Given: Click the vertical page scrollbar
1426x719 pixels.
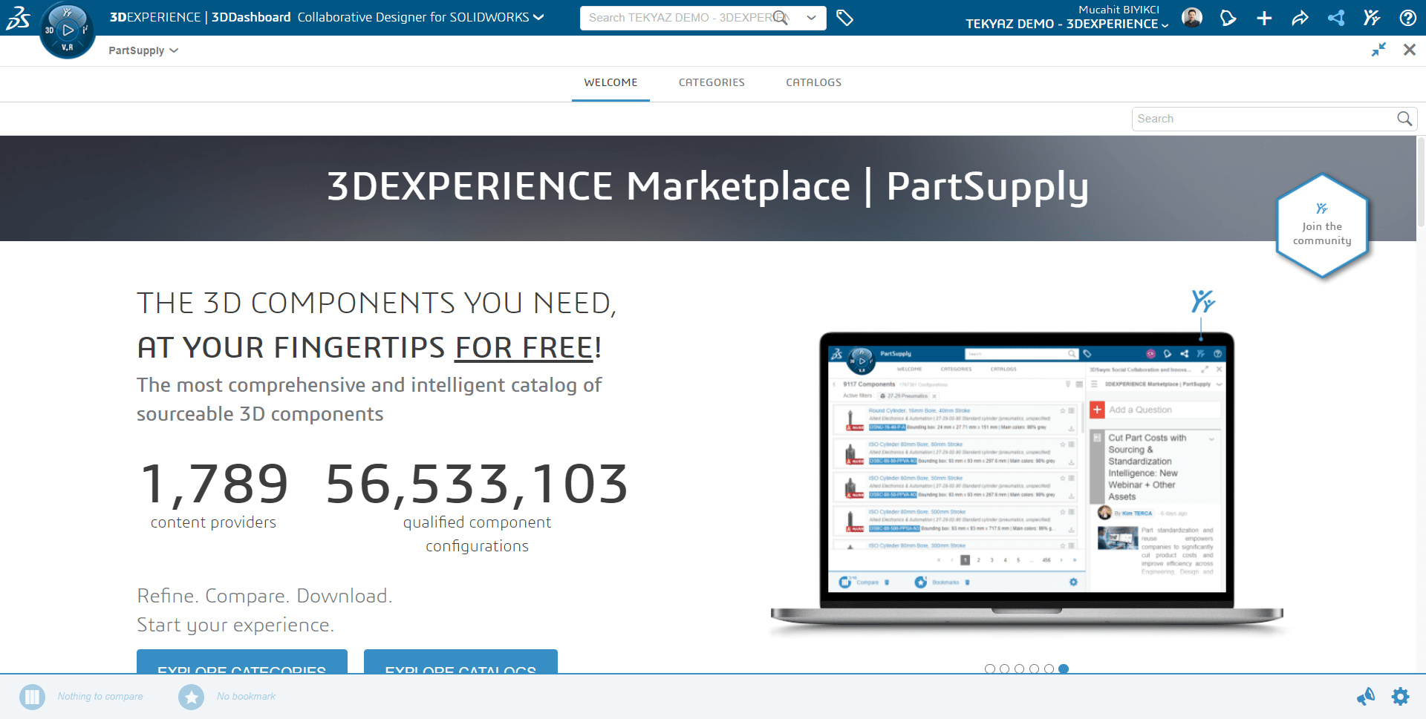Looking at the screenshot, I should click(x=1421, y=182).
